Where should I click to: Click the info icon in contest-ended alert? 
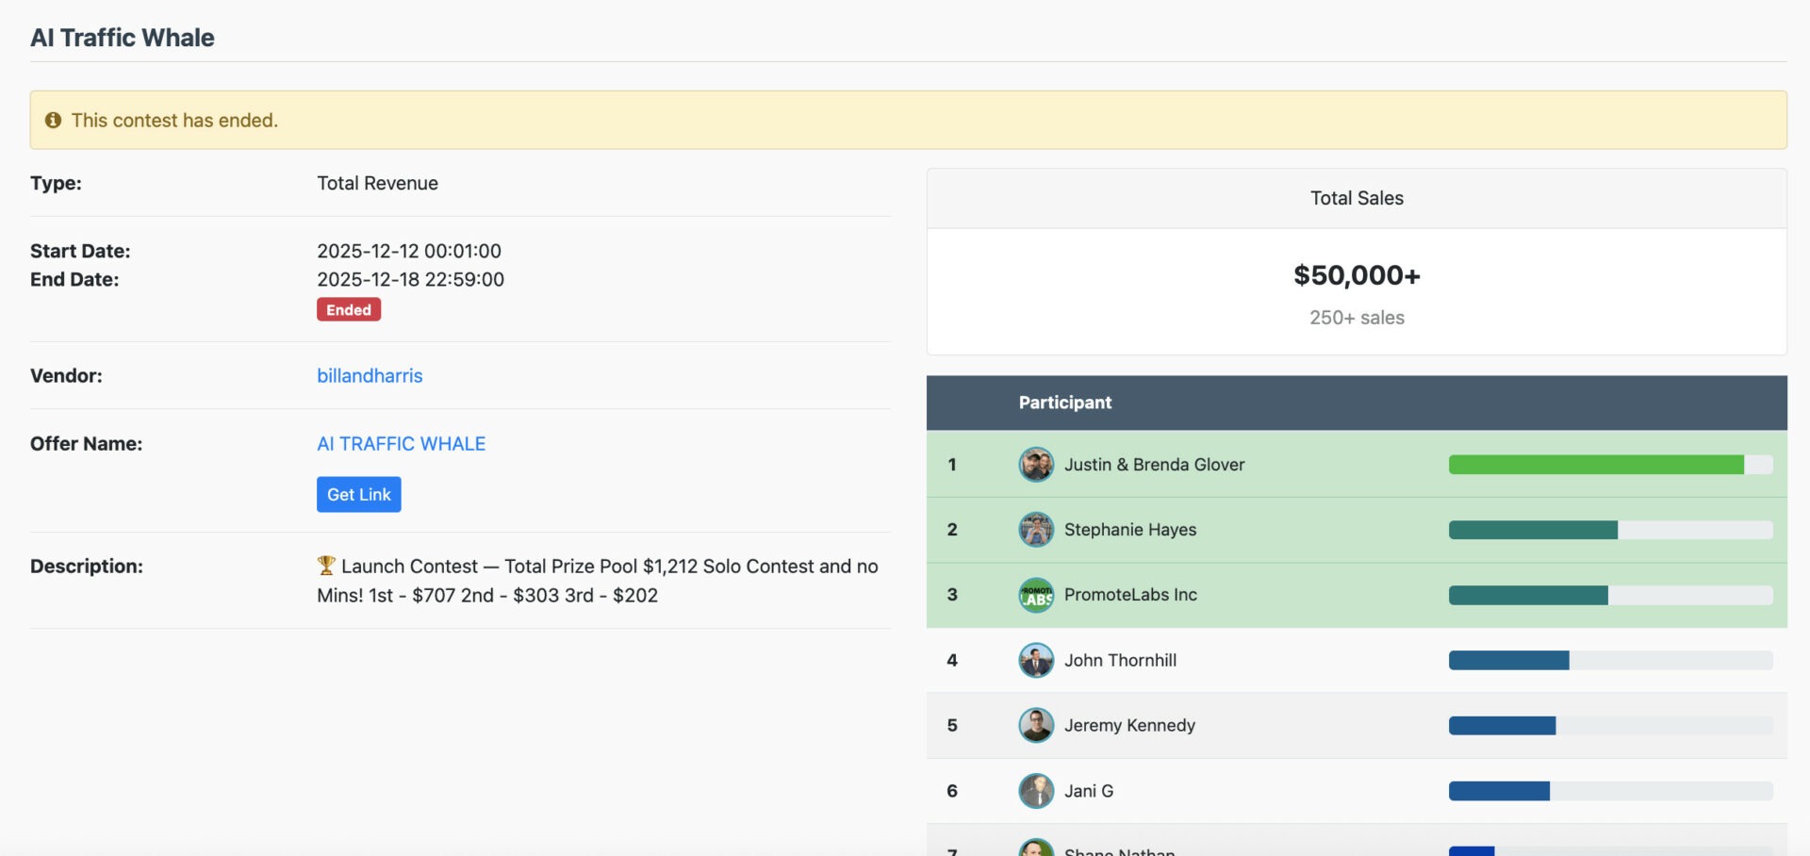pyautogui.click(x=54, y=120)
